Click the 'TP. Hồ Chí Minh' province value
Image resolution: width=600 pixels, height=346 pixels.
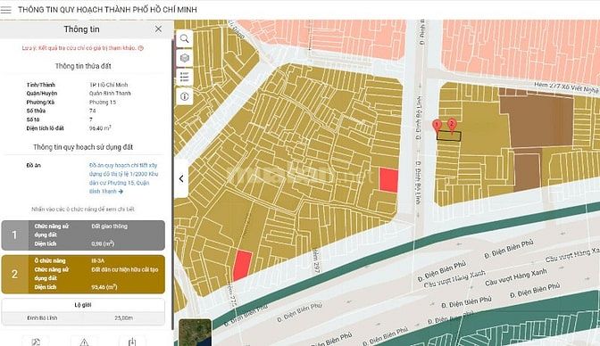(109, 85)
